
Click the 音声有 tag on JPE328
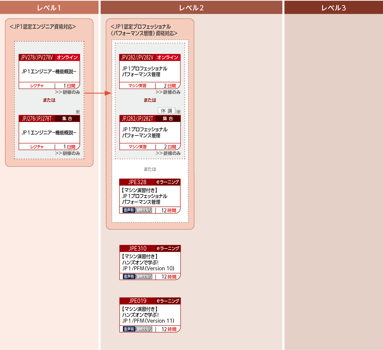tap(129, 210)
